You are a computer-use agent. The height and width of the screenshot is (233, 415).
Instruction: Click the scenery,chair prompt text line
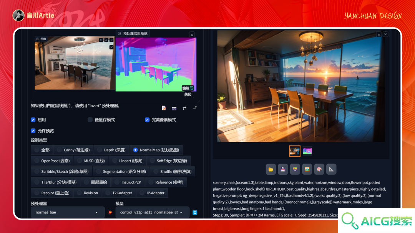(x=296, y=182)
